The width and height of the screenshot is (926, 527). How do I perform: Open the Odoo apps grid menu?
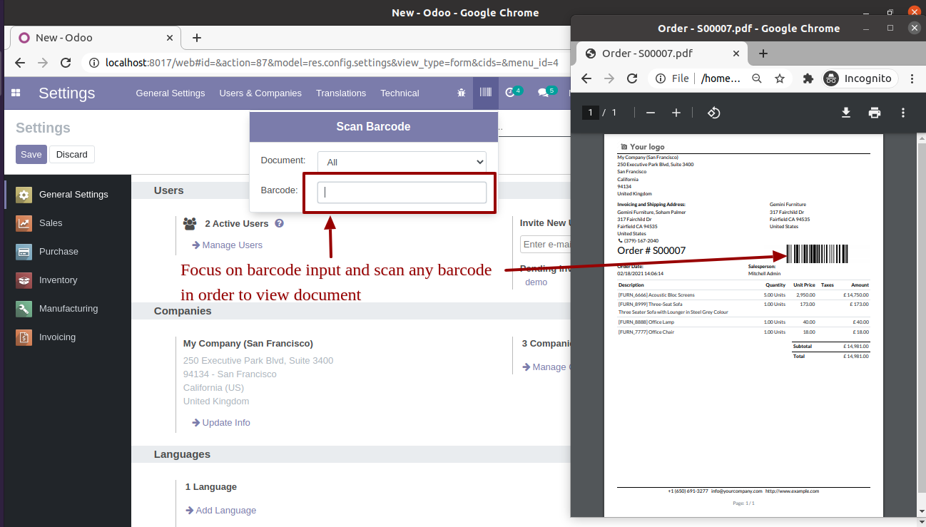pyautogui.click(x=16, y=93)
